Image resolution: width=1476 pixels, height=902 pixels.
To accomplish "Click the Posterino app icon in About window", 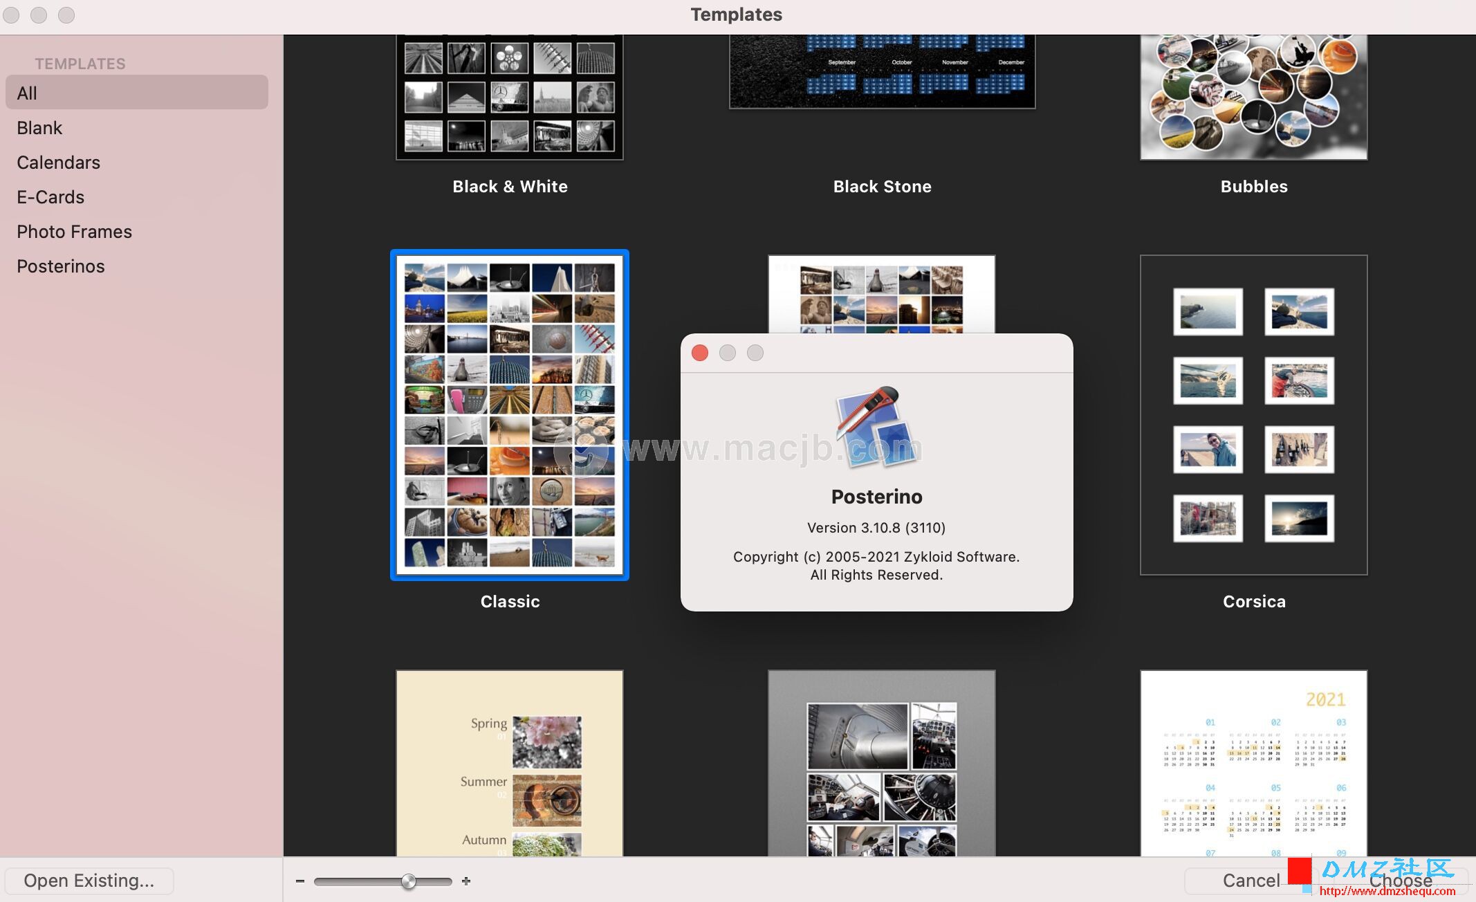I will tap(877, 427).
